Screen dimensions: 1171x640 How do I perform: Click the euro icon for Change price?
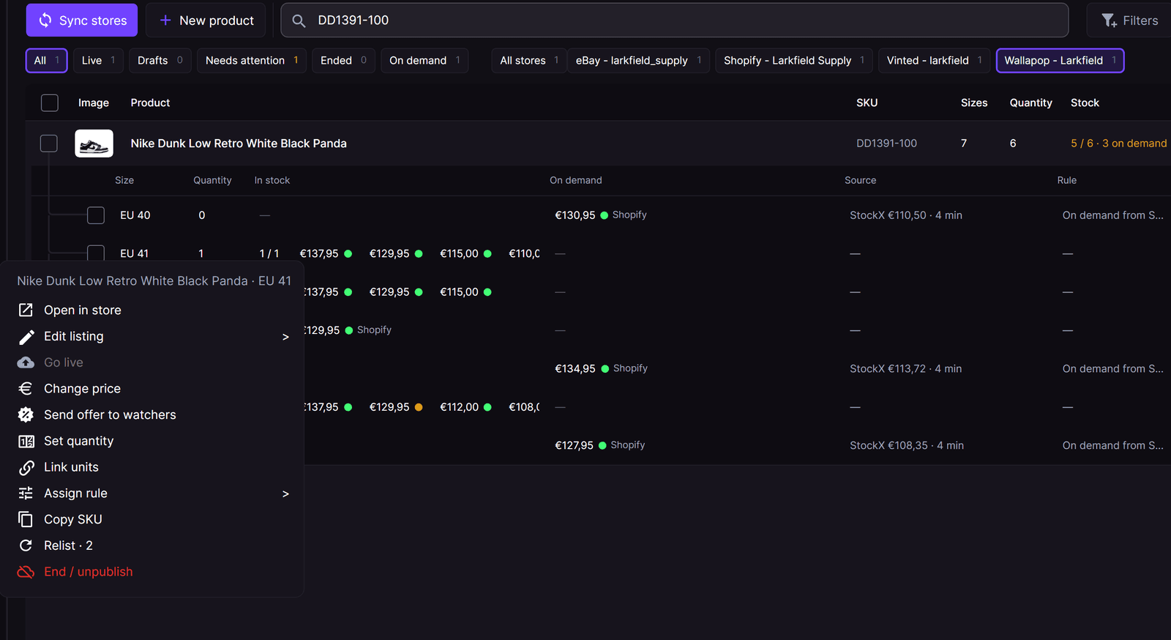[x=26, y=389]
